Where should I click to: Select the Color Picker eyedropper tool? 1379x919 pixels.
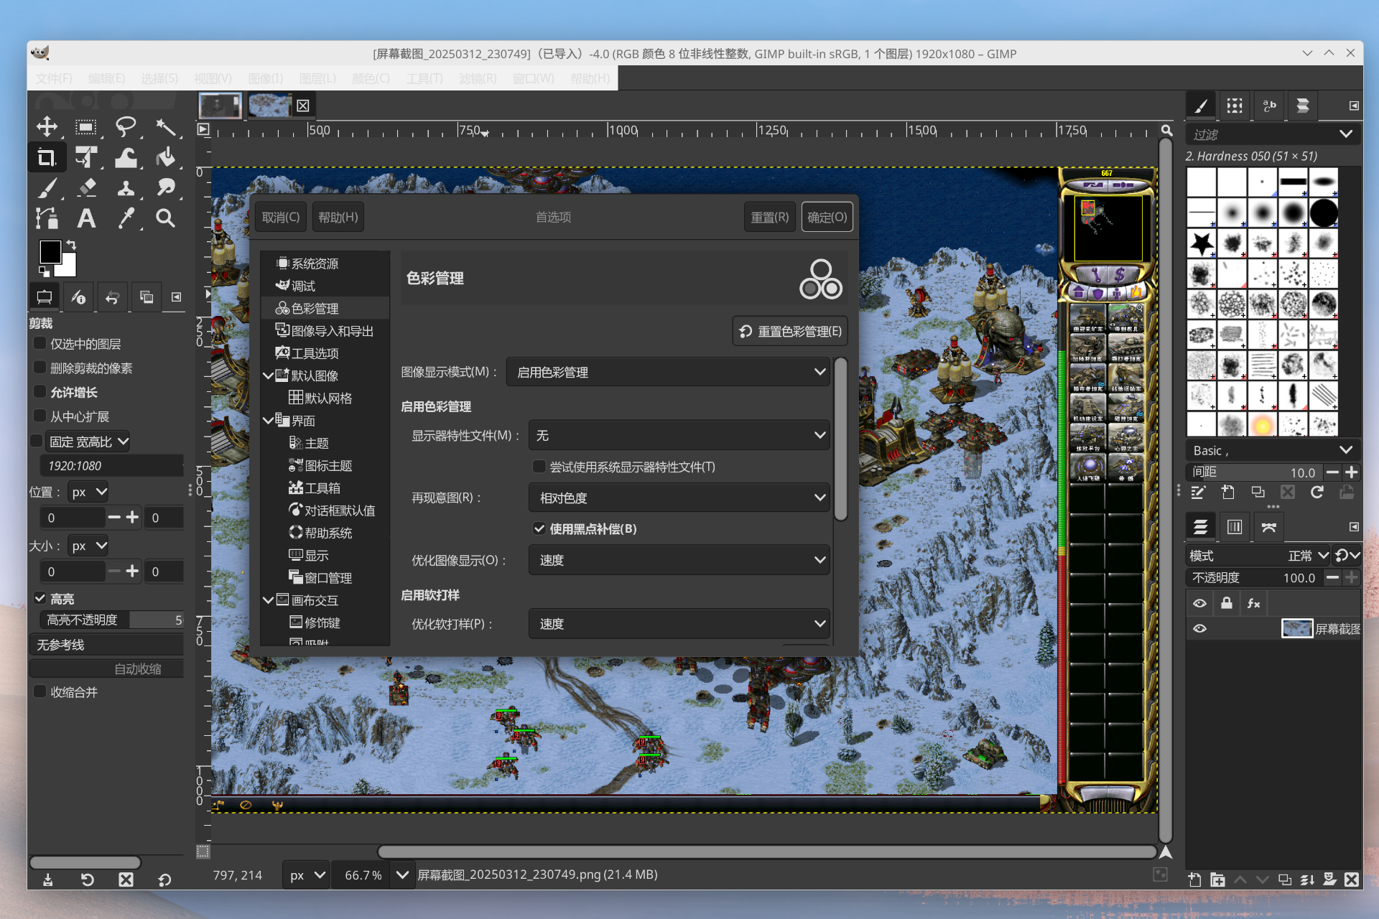point(126,218)
